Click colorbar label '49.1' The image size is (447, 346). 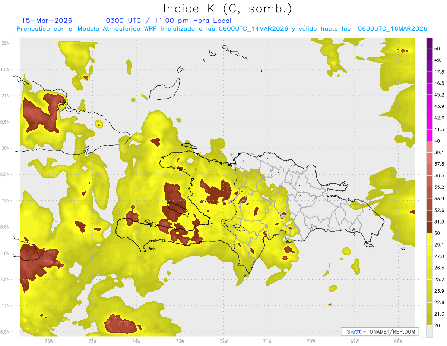(440, 60)
